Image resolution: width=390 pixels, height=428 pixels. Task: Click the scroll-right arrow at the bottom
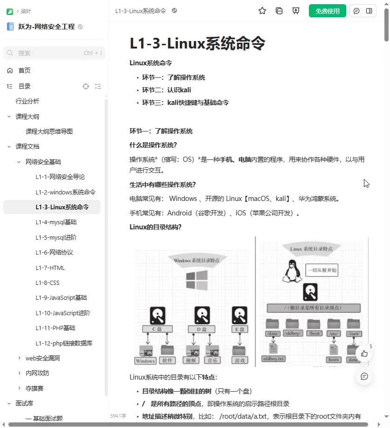pos(379,425)
